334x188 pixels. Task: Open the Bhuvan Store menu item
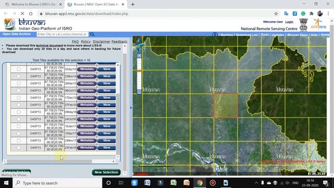point(297,35)
